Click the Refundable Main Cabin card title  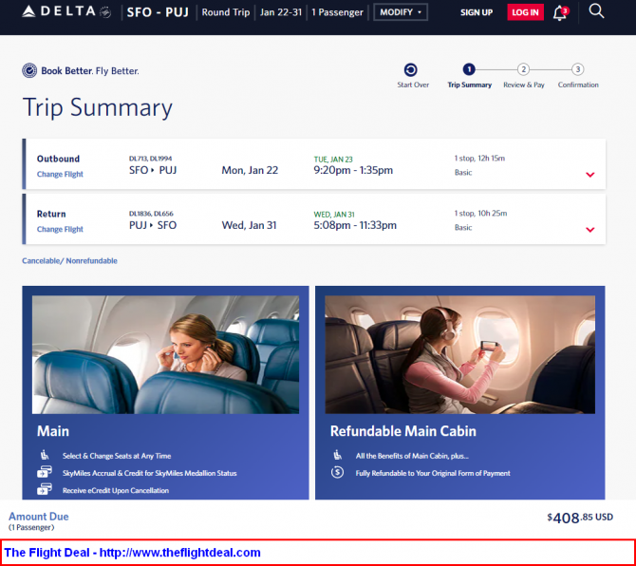402,431
